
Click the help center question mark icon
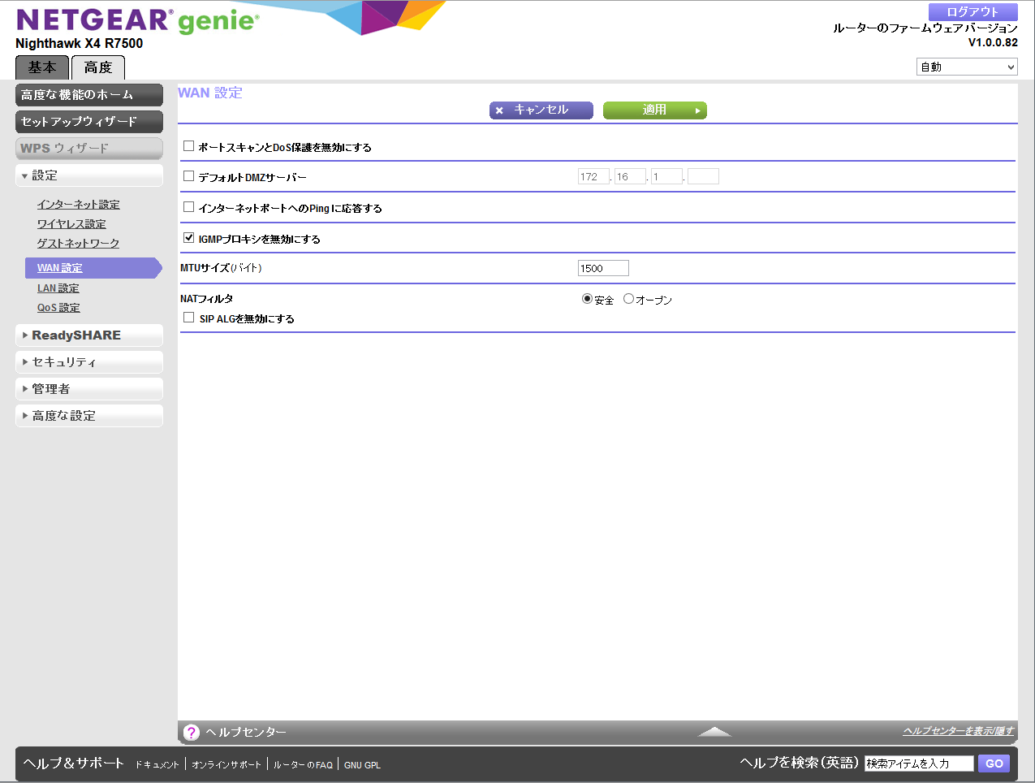point(192,733)
